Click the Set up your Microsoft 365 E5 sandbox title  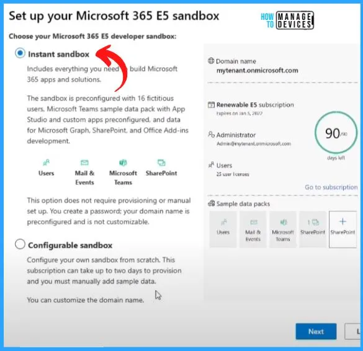114,16
